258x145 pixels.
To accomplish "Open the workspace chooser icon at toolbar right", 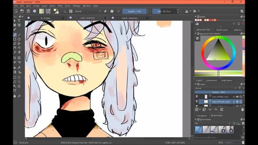I will (x=242, y=11).
